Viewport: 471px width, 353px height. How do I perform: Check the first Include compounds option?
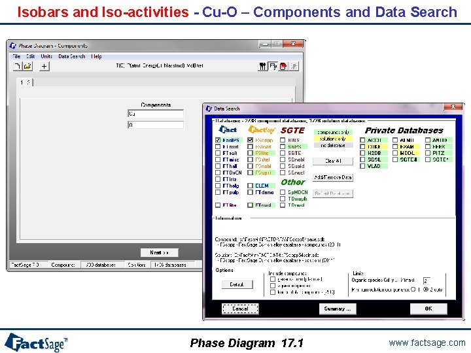pos(273,279)
